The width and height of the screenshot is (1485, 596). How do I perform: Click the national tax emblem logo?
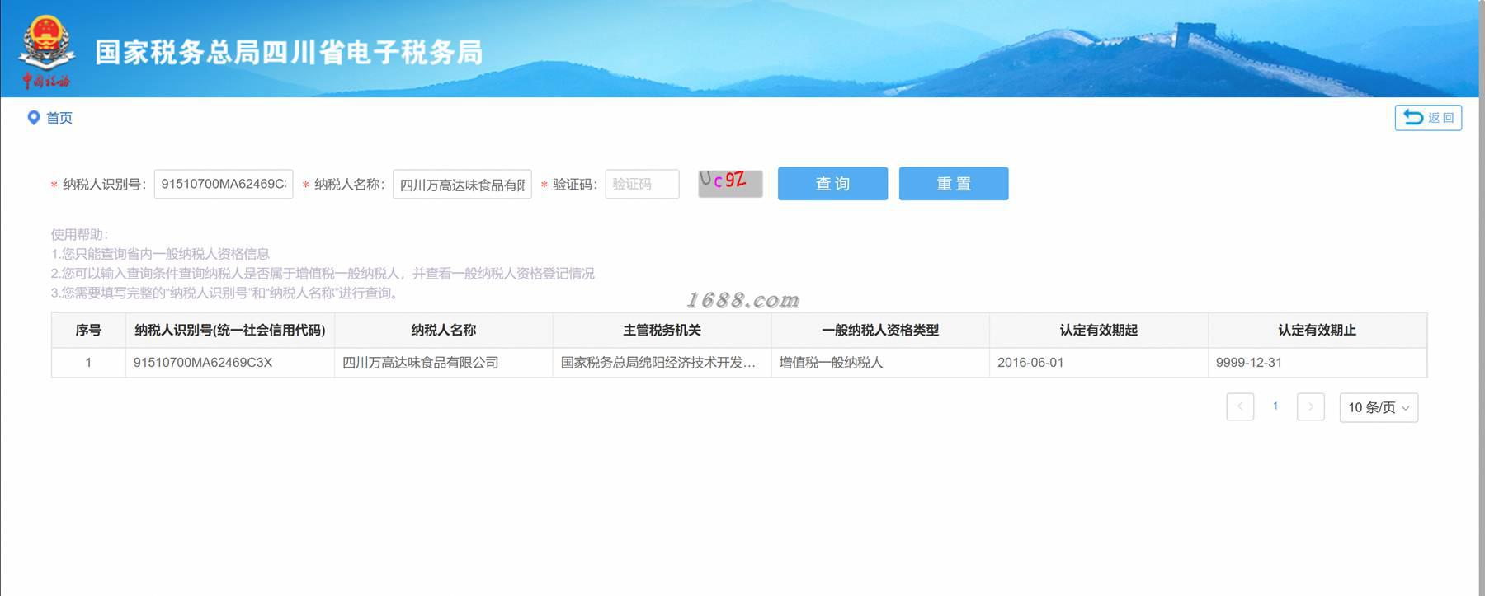coord(47,51)
